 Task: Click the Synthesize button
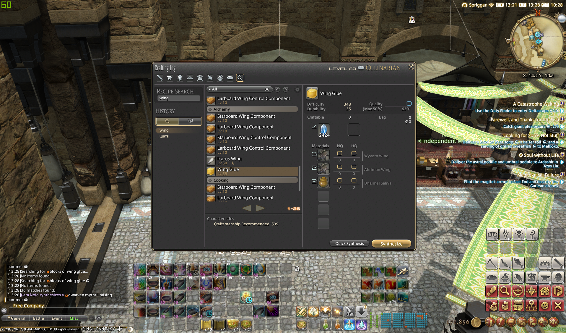391,244
